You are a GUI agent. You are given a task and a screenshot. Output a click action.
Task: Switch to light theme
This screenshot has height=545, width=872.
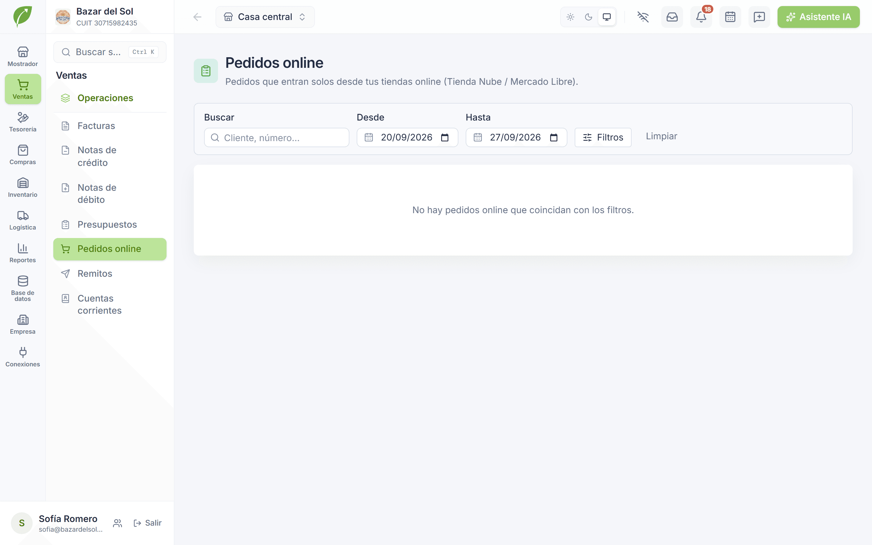coord(570,17)
